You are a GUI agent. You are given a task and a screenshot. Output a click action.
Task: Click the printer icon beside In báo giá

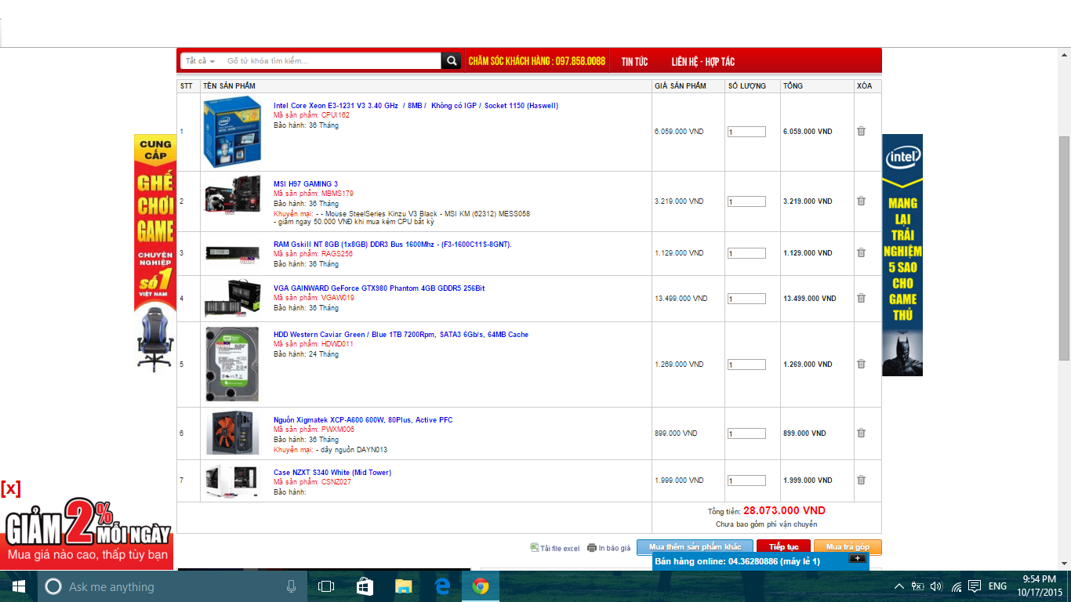(x=592, y=548)
